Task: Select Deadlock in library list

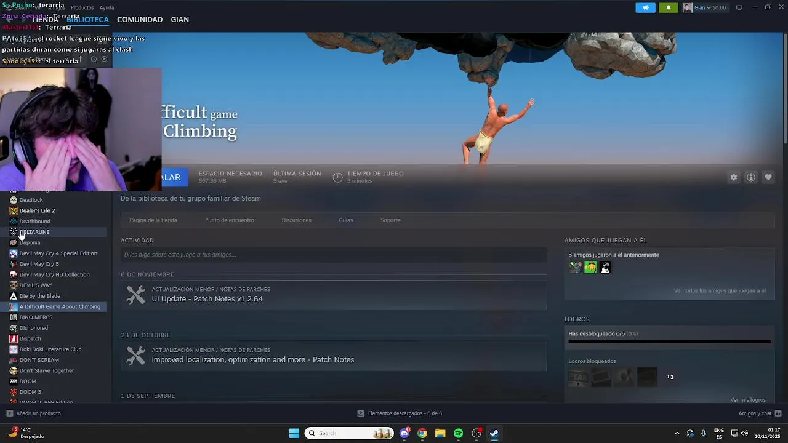Action: [x=31, y=200]
